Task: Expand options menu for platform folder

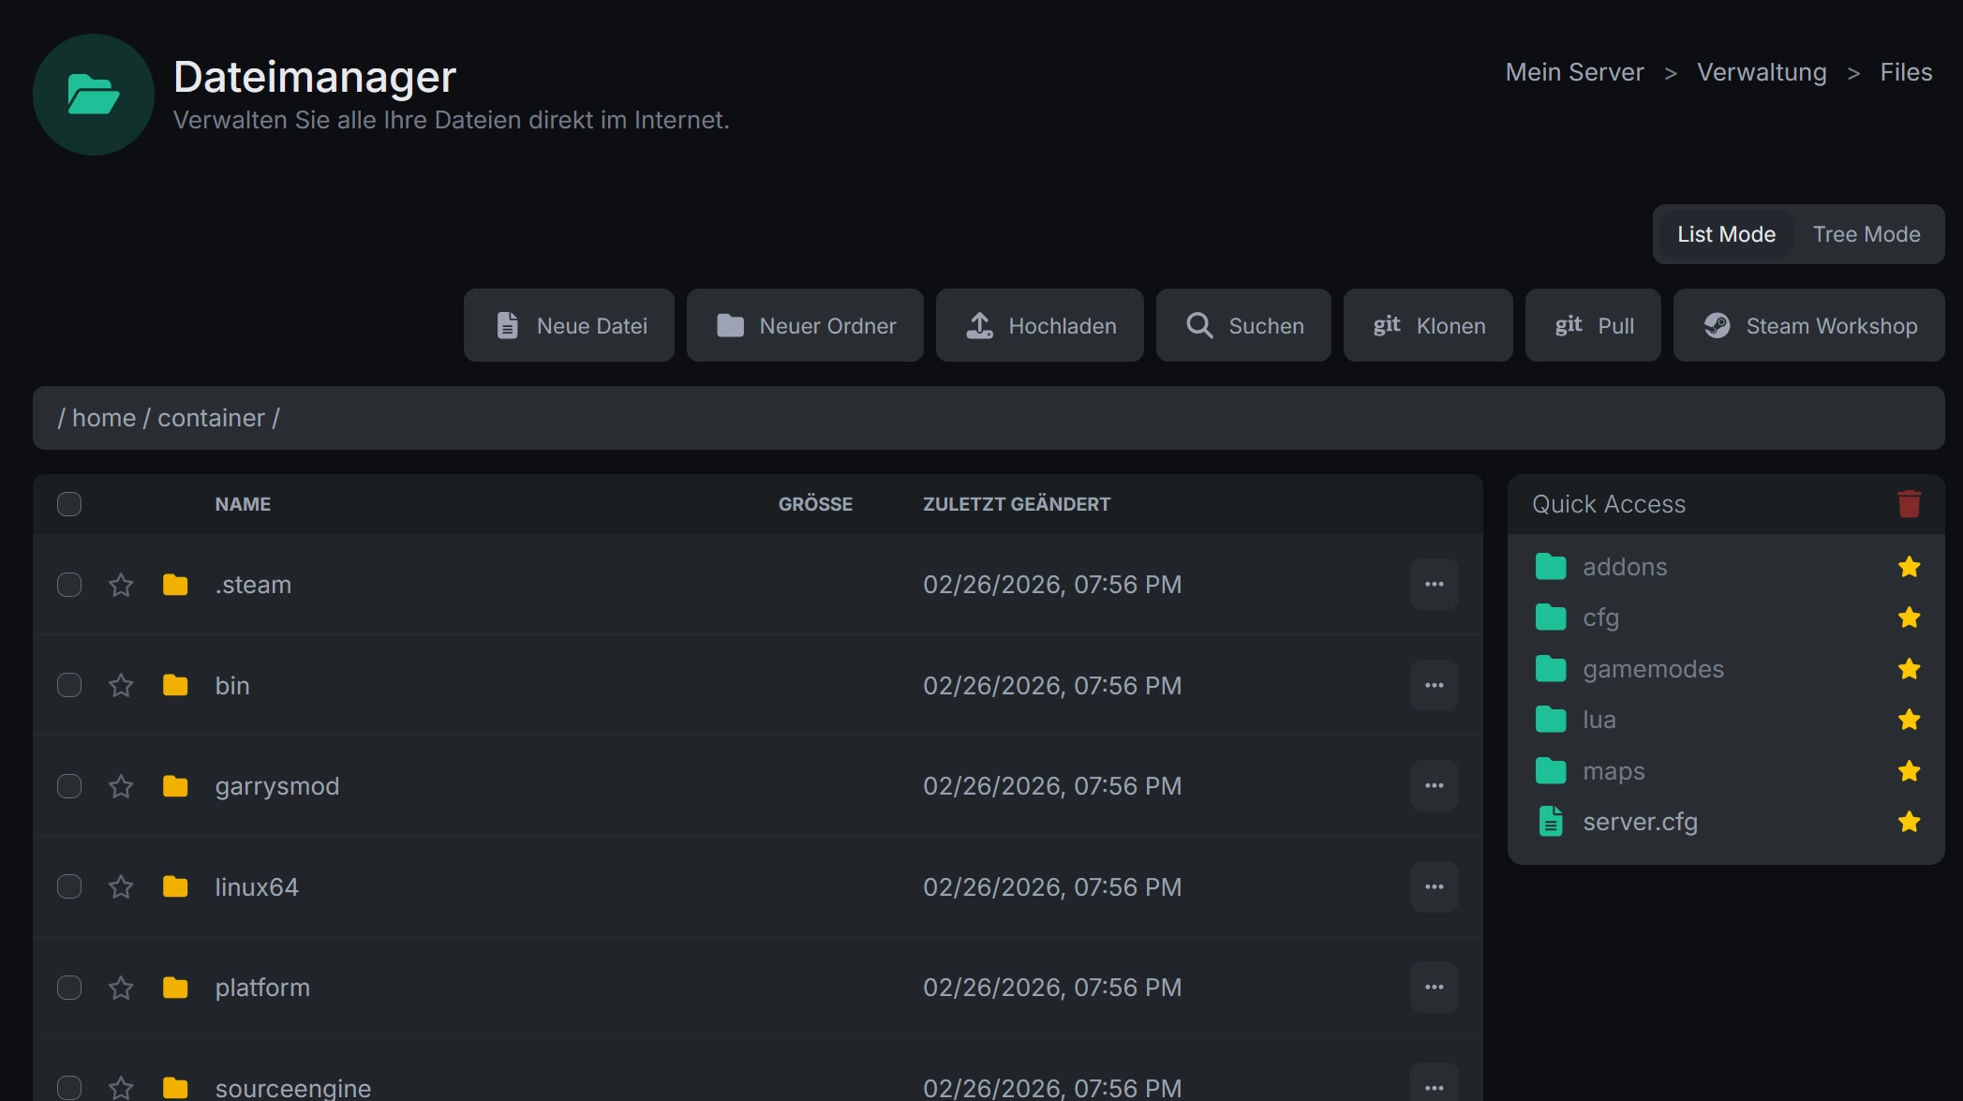Action: (1434, 988)
